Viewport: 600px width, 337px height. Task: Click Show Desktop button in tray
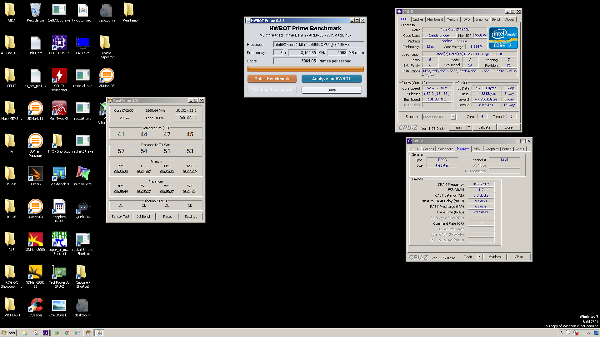[x=596, y=333]
